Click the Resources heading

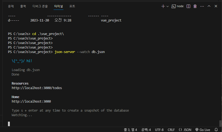[x=20, y=83]
